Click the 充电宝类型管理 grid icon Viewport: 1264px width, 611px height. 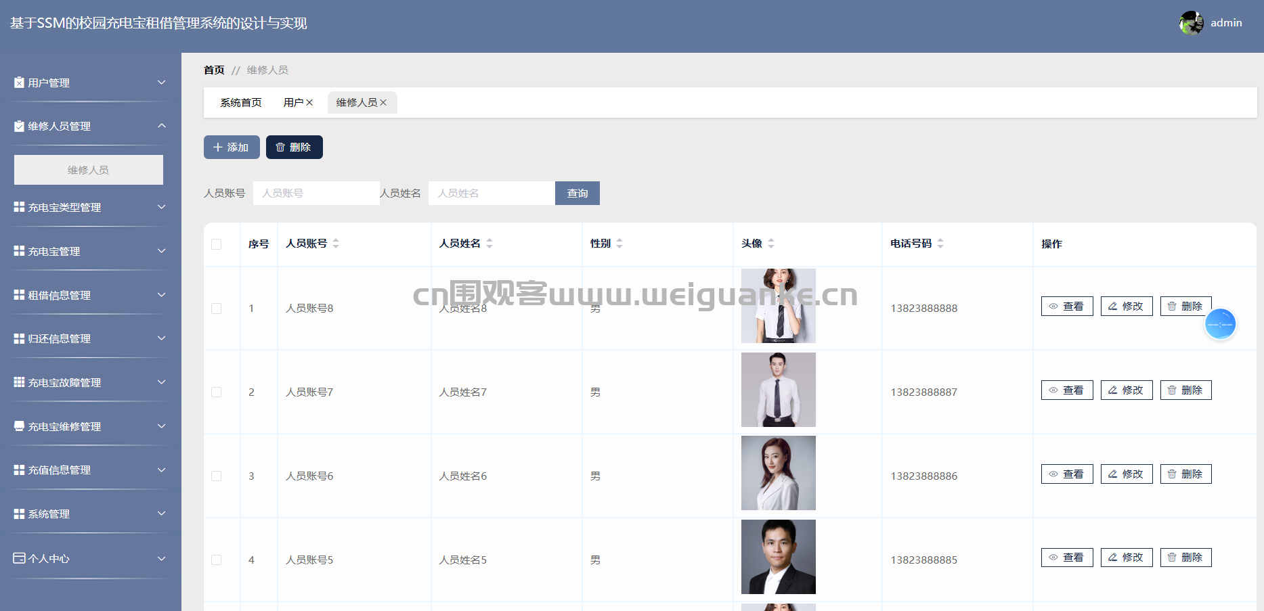point(19,207)
